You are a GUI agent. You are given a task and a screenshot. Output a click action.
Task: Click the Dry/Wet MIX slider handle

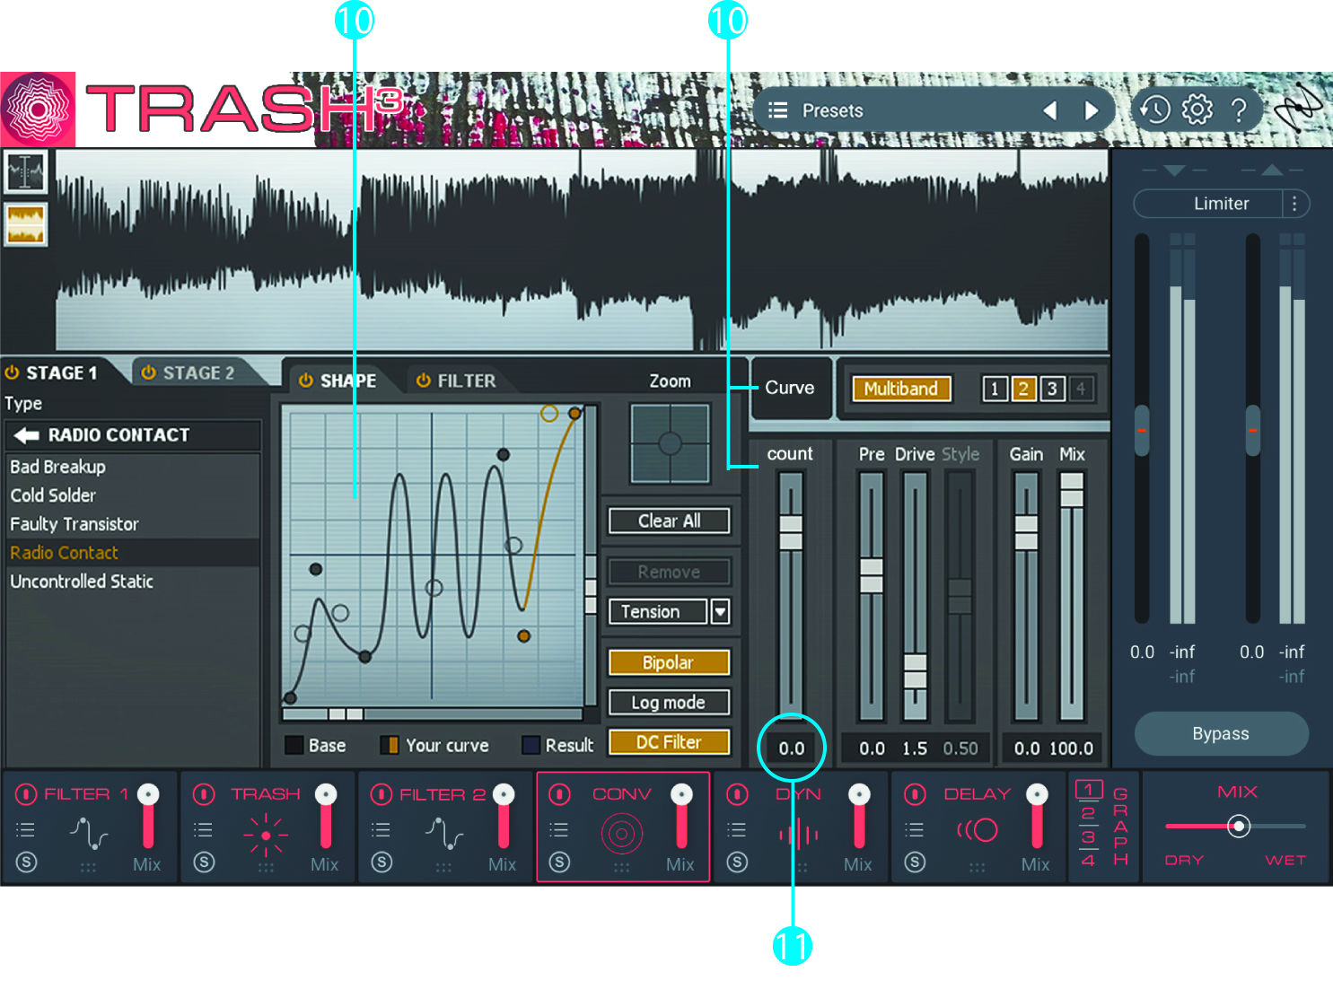click(x=1239, y=826)
